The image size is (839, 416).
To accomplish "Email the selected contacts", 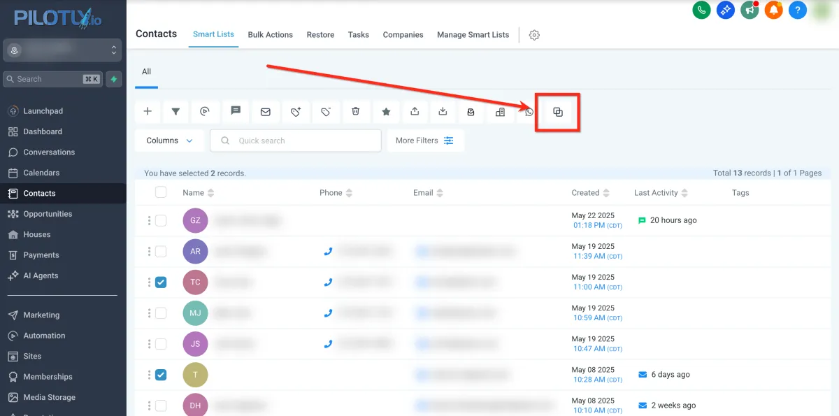I will pos(265,111).
